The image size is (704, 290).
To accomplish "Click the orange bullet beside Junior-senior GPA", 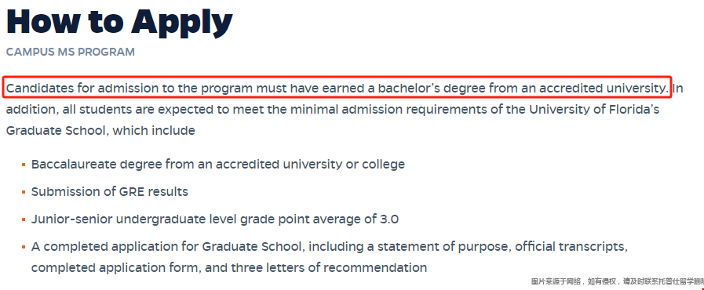I will tap(24, 219).
